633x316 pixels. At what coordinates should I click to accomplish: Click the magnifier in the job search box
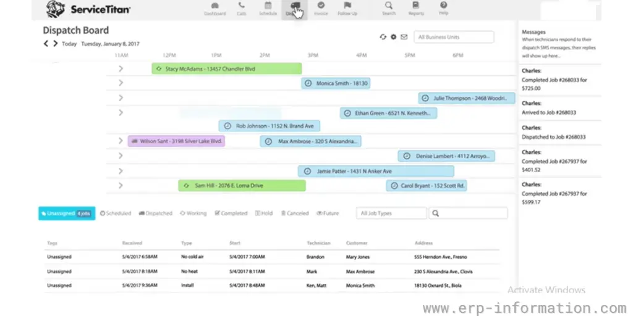point(435,213)
